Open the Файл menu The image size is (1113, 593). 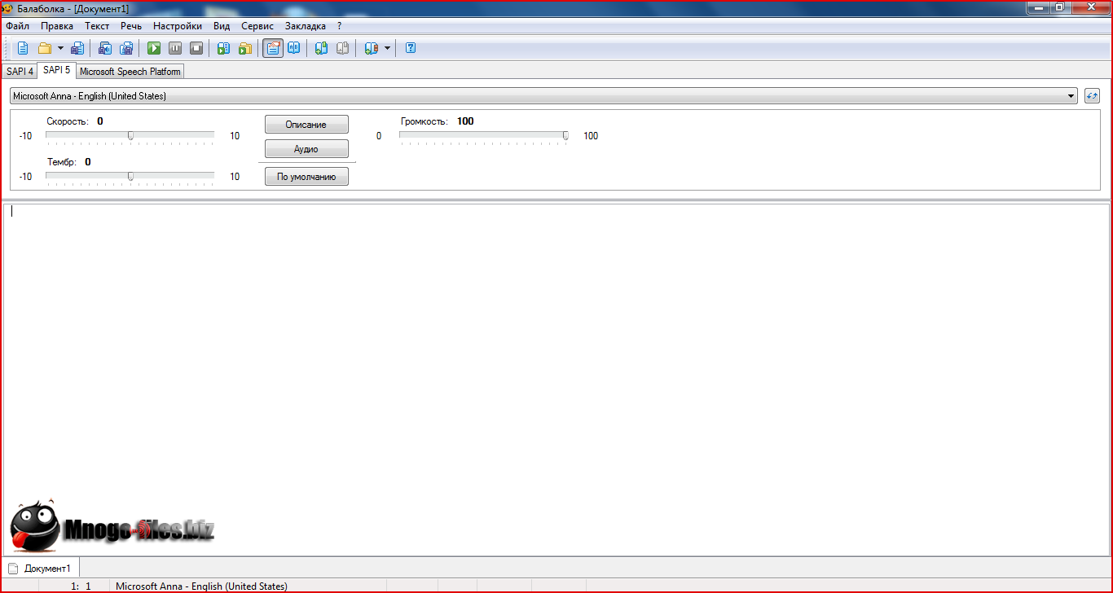click(17, 26)
